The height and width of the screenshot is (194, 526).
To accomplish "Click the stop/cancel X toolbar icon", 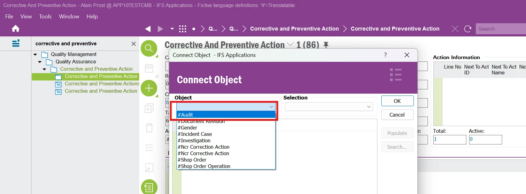I will (455, 29).
